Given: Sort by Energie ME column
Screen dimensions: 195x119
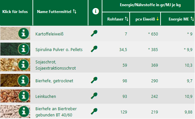Looking at the screenshot, I should click(192, 19).
